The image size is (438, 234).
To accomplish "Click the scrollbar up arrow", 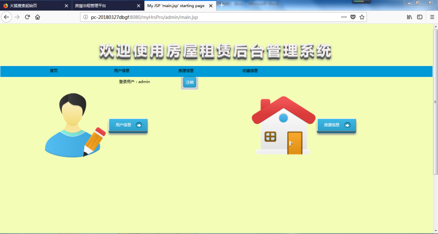I will (435, 26).
